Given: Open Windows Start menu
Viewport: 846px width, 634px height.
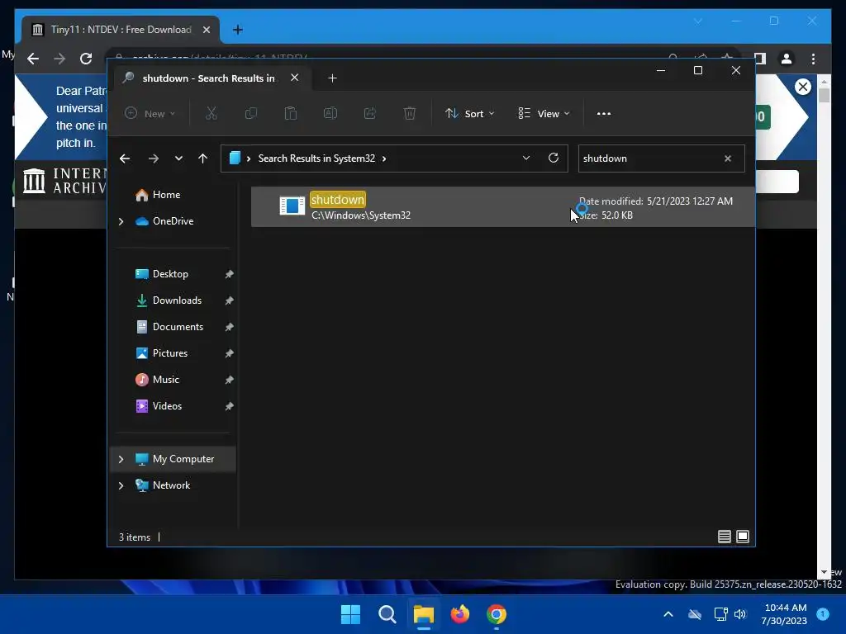Looking at the screenshot, I should pyautogui.click(x=350, y=614).
